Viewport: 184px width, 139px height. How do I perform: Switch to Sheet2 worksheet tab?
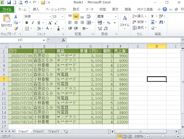click(x=38, y=131)
